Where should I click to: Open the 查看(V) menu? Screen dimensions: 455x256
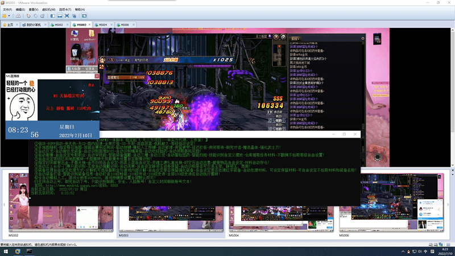[x=34, y=10]
